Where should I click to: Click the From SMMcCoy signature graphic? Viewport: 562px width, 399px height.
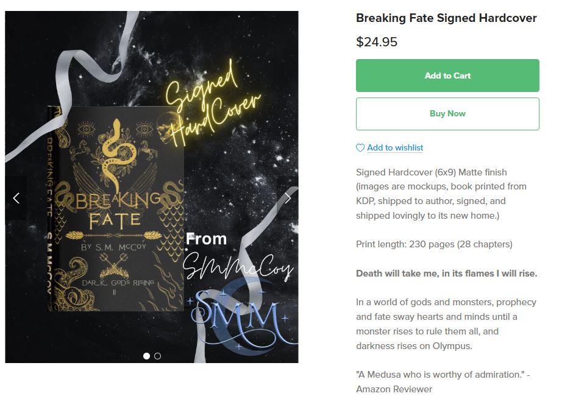point(237,257)
